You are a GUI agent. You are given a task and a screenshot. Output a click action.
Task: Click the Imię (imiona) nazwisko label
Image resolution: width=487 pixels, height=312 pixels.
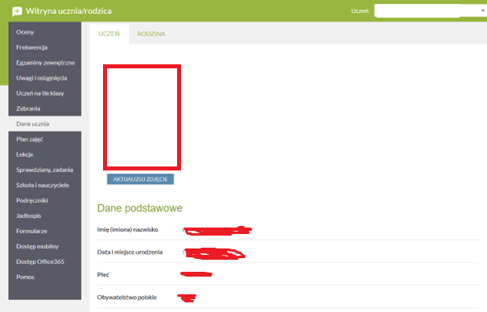point(128,229)
